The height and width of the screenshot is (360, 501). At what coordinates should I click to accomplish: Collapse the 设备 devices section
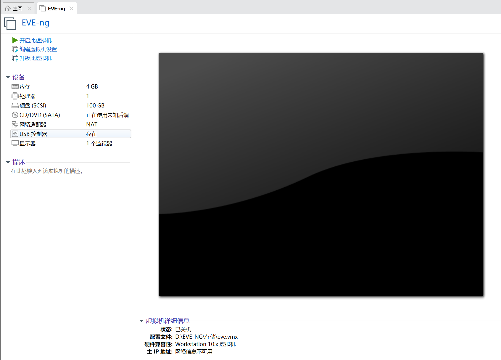(8, 77)
